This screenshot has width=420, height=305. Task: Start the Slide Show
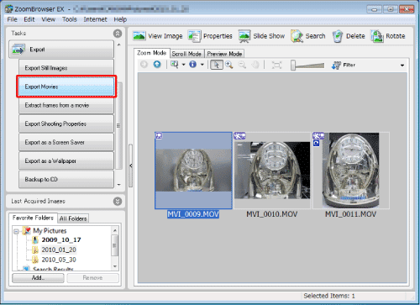click(x=261, y=36)
